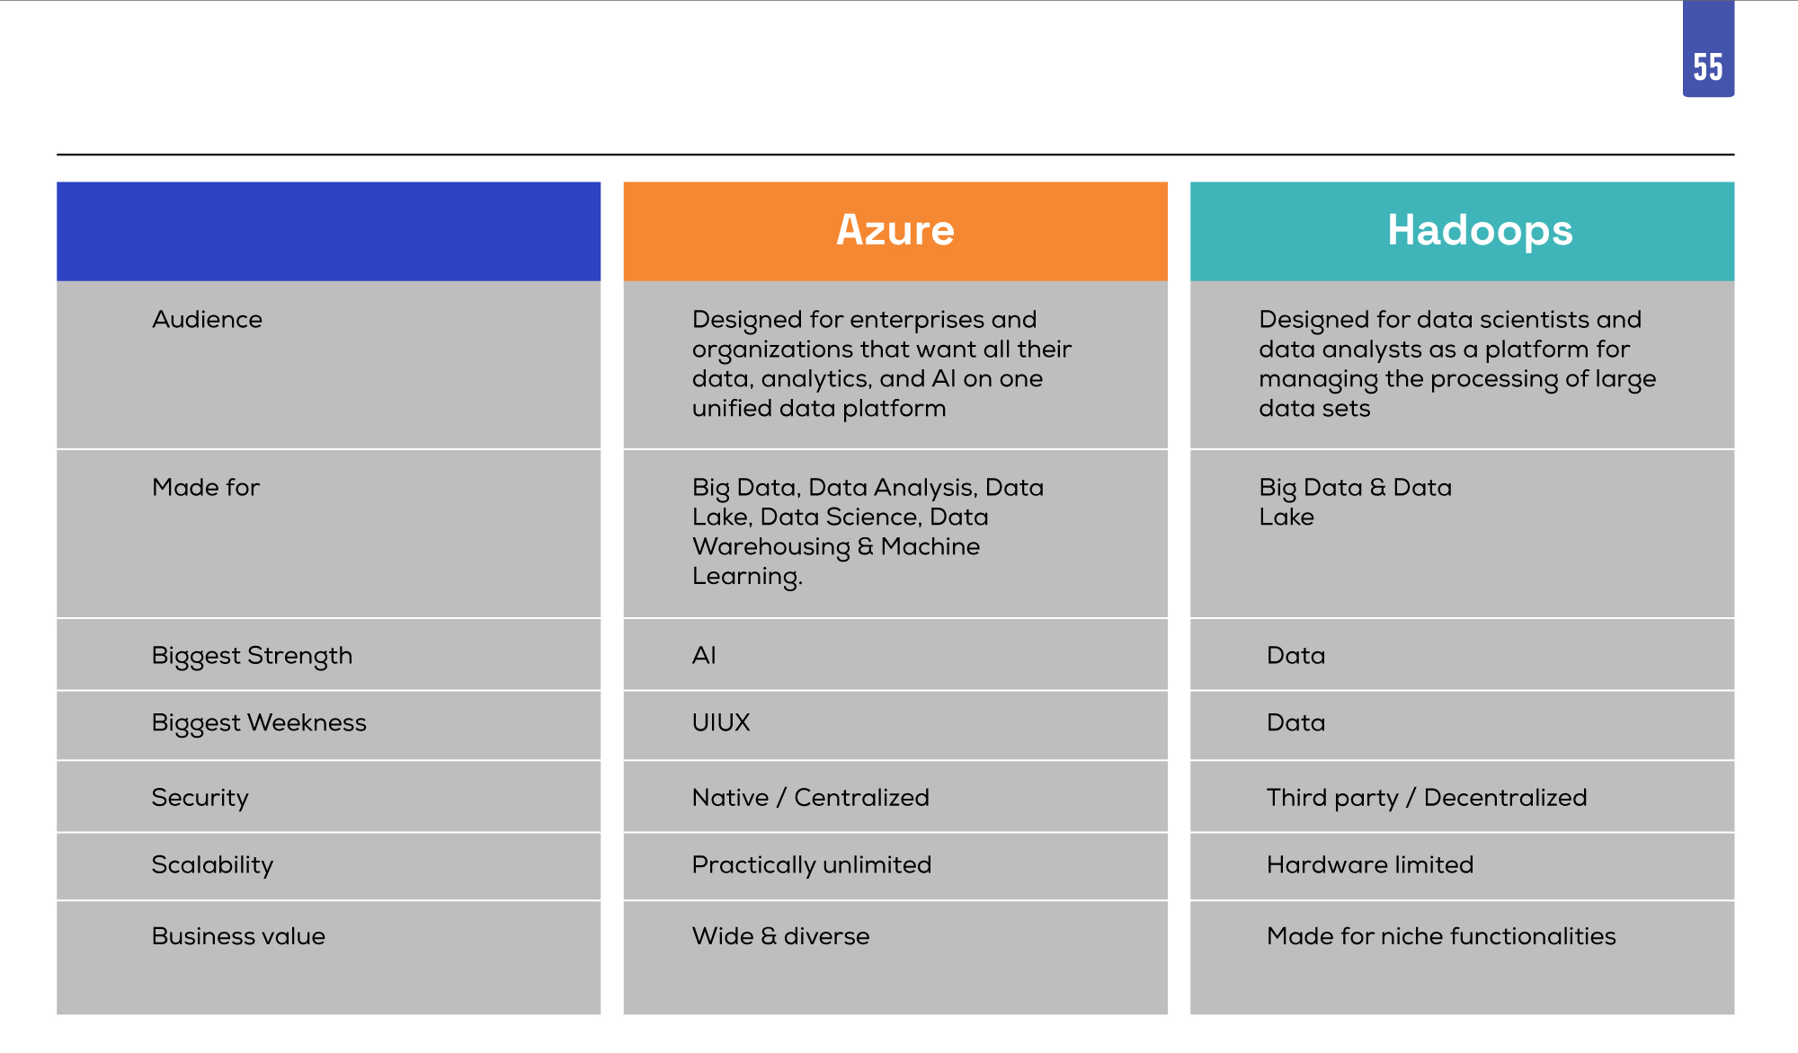Select the Practically unlimited cell
Viewport: 1798px width, 1053px height.
[x=895, y=866]
